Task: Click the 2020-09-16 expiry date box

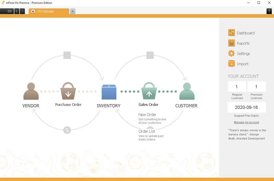Action: [247, 107]
